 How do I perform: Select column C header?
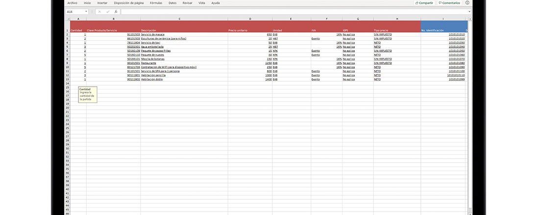click(179, 19)
